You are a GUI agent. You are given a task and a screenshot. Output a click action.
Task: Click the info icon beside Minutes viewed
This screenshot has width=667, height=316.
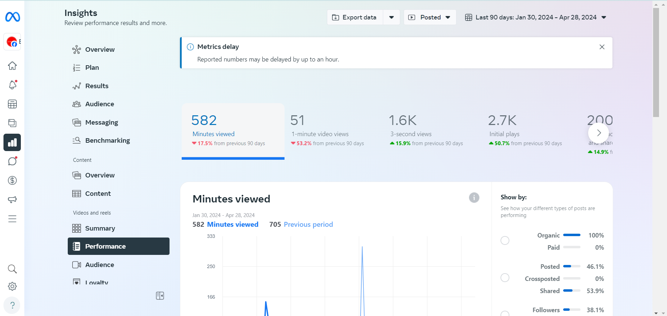[474, 198]
